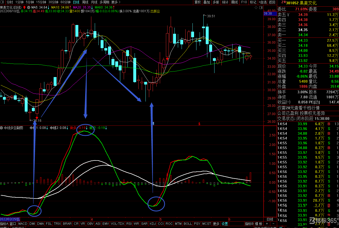Select the ASI indicator tab
This screenshot has height=228, width=339.
coord(98,224)
